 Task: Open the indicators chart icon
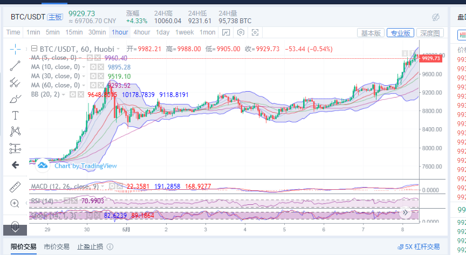coord(226,33)
